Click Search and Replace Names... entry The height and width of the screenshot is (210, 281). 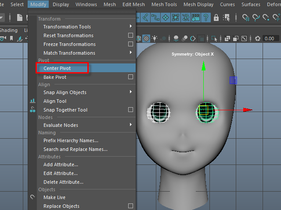(x=75, y=149)
